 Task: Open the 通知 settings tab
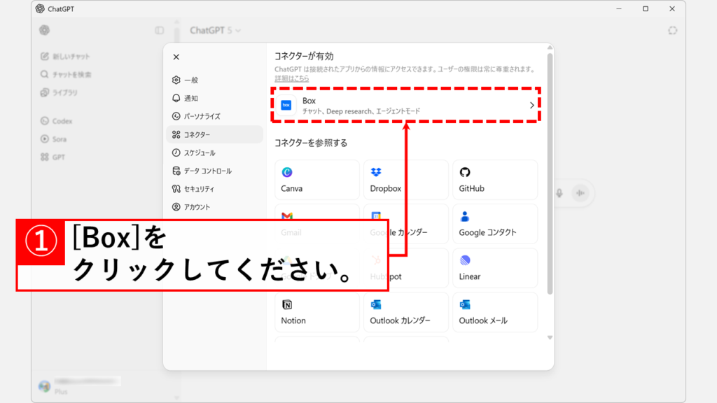[x=214, y=98]
